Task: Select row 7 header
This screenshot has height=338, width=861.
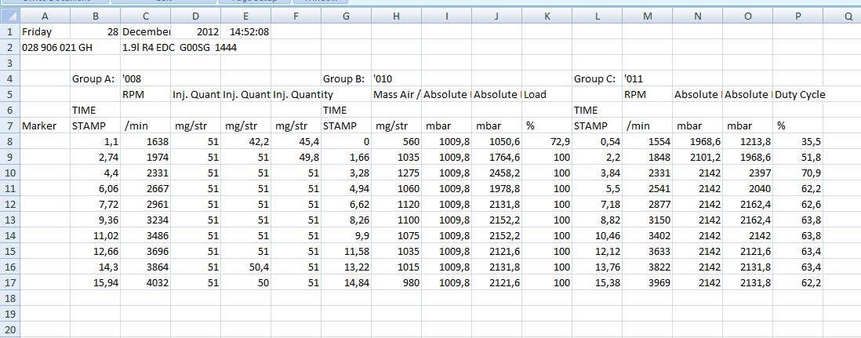Action: [9, 125]
